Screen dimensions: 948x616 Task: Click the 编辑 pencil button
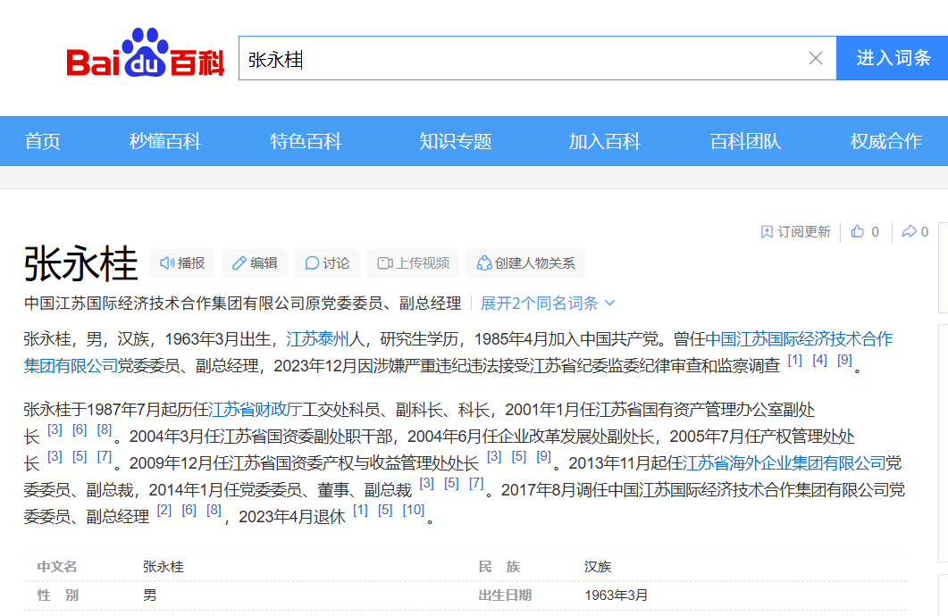point(255,263)
